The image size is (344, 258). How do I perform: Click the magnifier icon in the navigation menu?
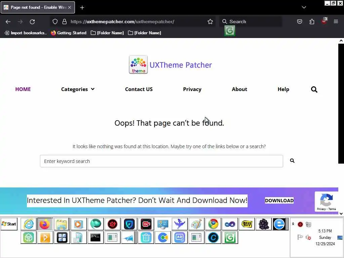pos(314,89)
